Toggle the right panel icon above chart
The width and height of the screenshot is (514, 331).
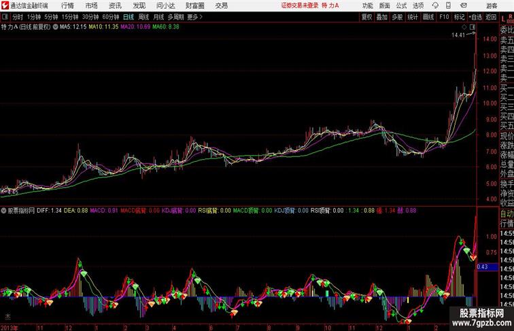pos(472,27)
